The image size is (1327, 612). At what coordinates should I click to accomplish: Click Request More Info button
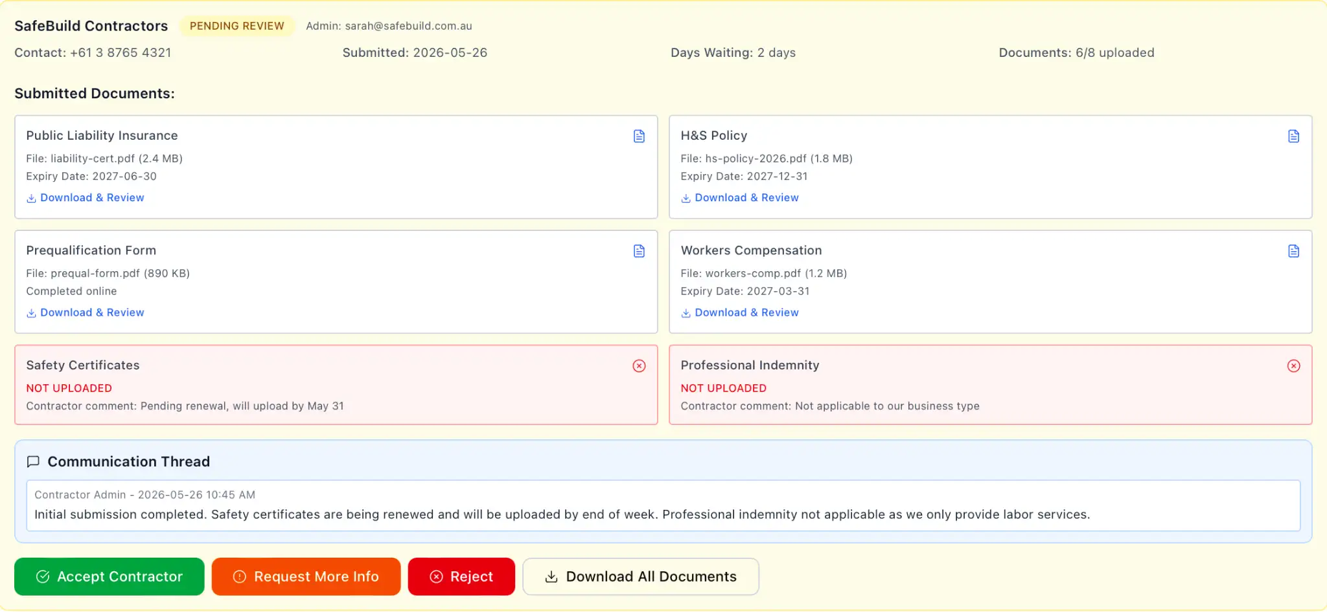[306, 576]
